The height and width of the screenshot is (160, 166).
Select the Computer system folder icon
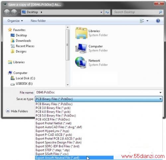81,48
